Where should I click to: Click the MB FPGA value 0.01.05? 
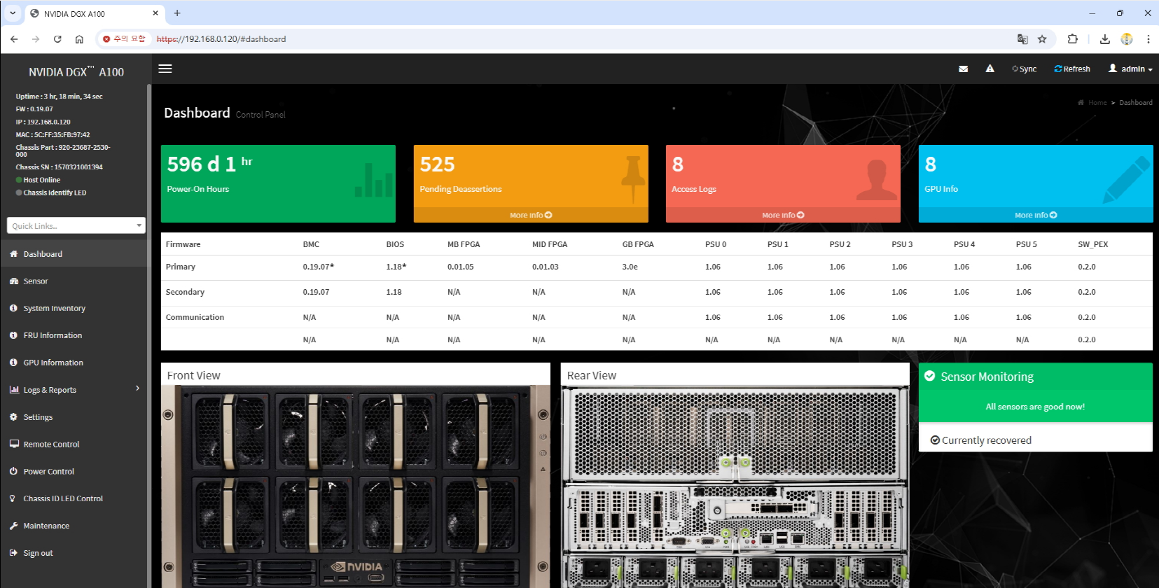(x=460, y=267)
